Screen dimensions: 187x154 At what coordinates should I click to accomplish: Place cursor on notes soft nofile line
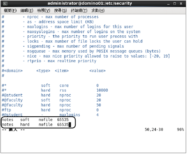tap(35, 120)
